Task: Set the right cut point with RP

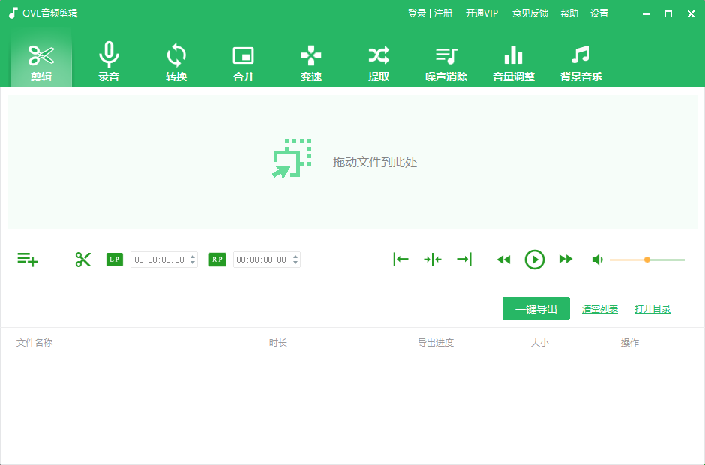Action: pos(217,259)
